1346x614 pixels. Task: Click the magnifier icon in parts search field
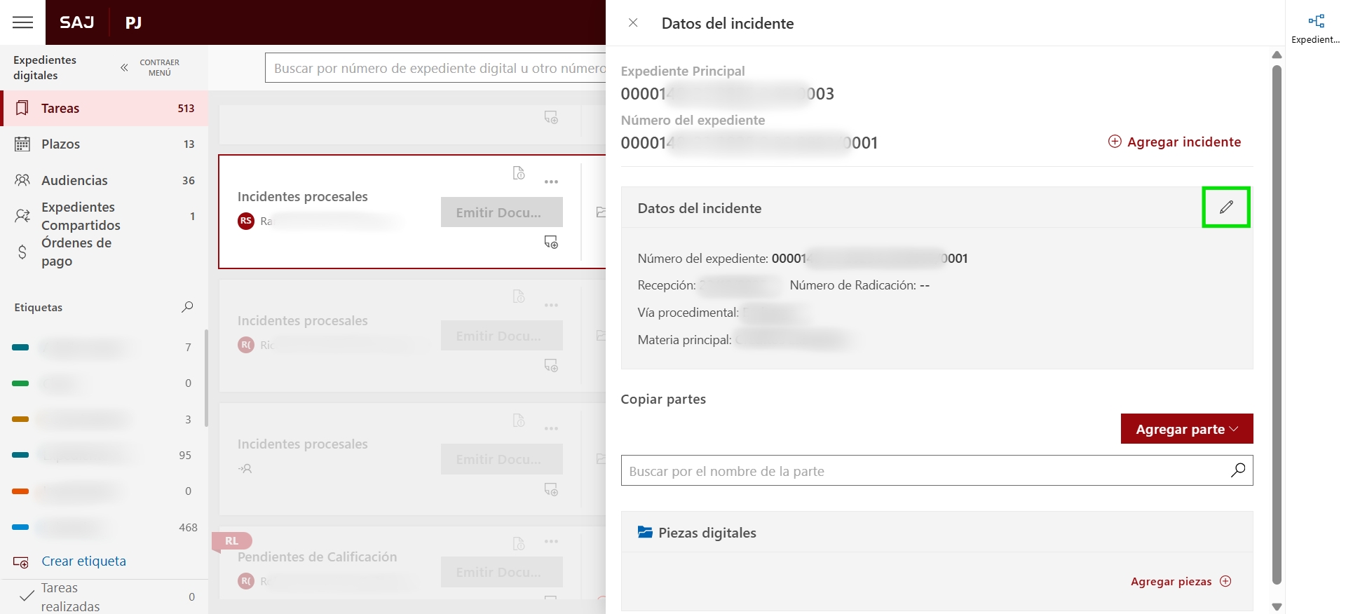click(x=1238, y=470)
